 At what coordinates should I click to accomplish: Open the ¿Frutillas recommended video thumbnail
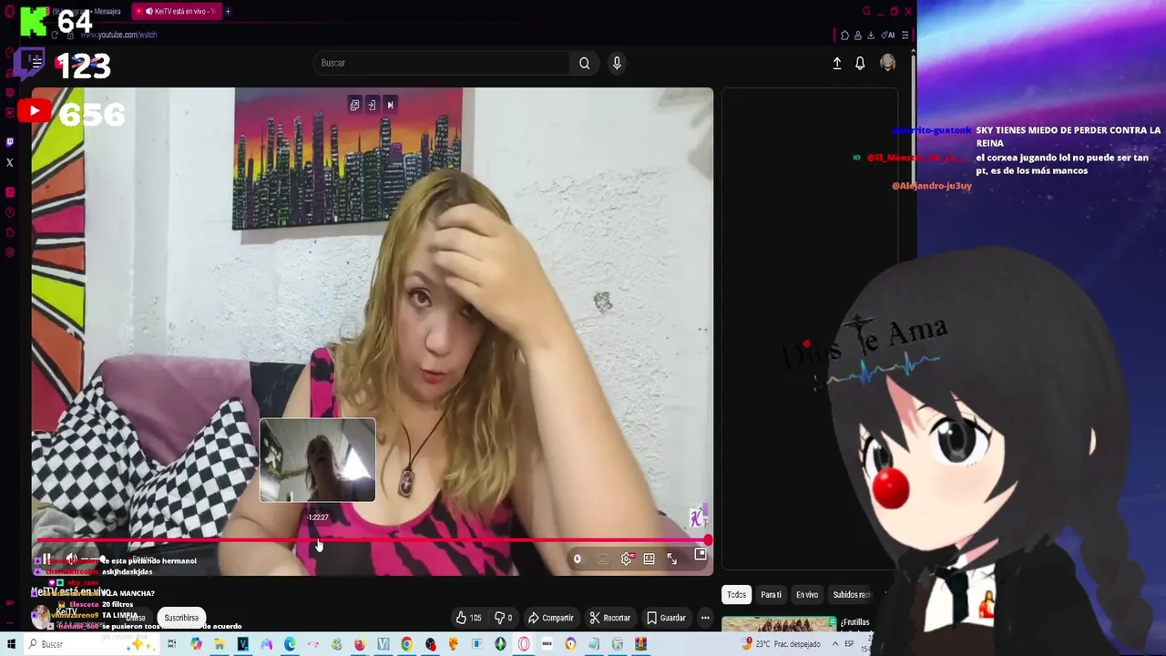tap(779, 624)
